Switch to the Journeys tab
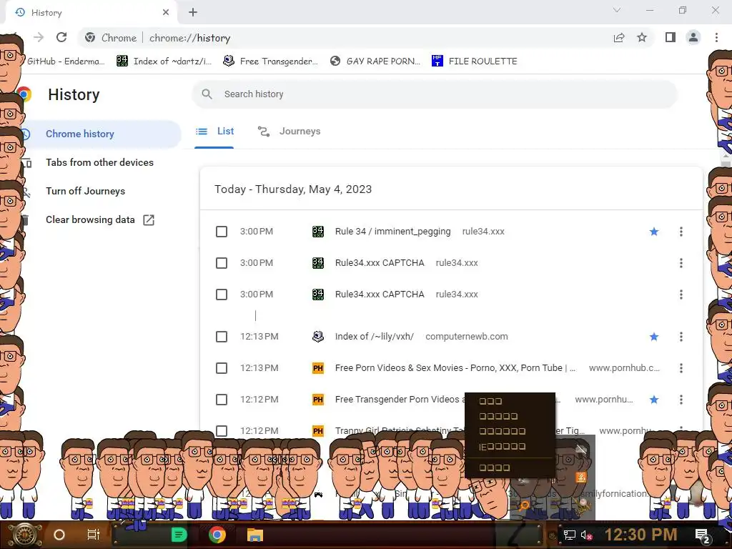This screenshot has width=732, height=549. 289,132
